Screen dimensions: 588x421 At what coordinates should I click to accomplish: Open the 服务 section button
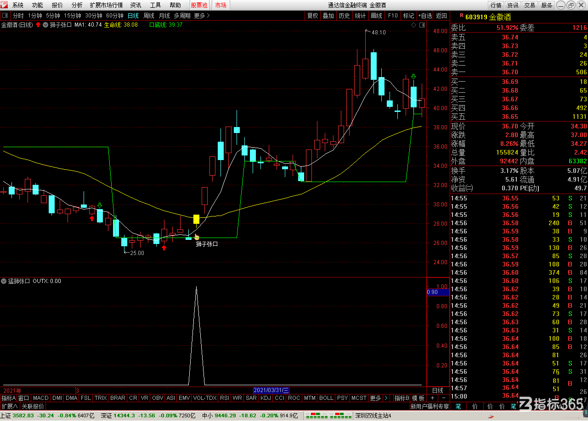click(547, 6)
